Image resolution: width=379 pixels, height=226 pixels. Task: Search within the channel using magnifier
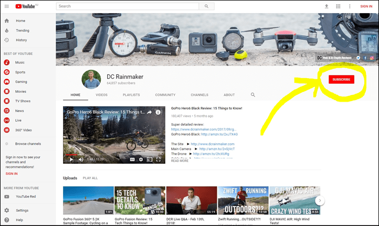tap(253, 95)
